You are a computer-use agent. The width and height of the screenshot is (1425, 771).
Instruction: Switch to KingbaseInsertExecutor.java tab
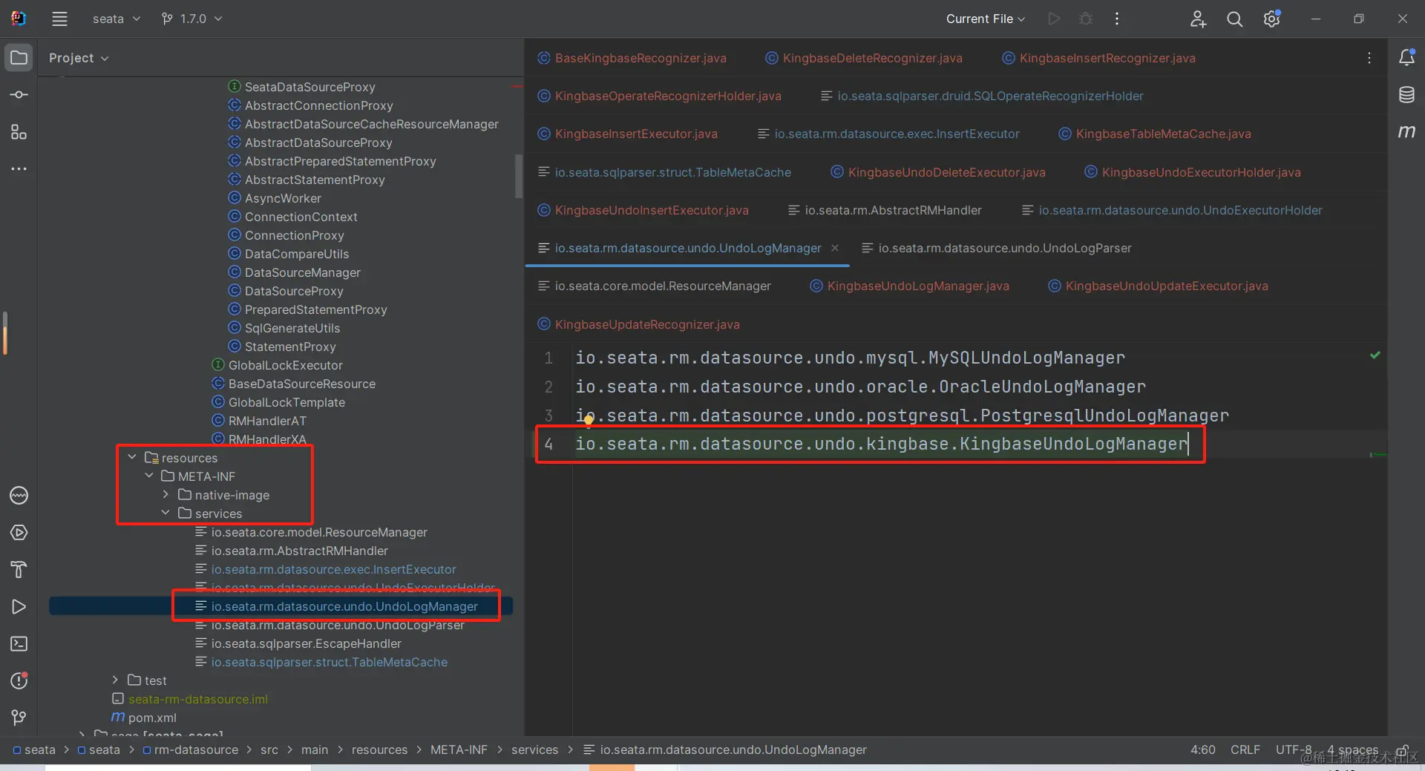click(x=627, y=134)
